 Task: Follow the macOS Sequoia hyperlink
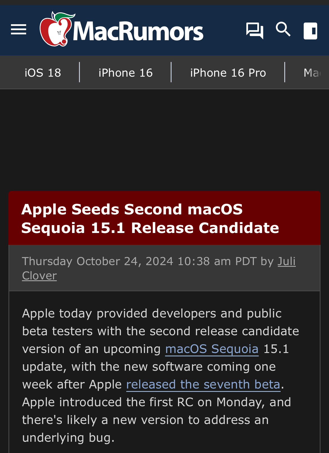(x=212, y=349)
